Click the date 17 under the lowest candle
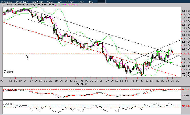This screenshot has width=190, height=115. pyautogui.click(x=142, y=81)
